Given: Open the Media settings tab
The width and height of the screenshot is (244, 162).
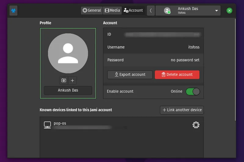Looking at the screenshot, I should tap(112, 10).
